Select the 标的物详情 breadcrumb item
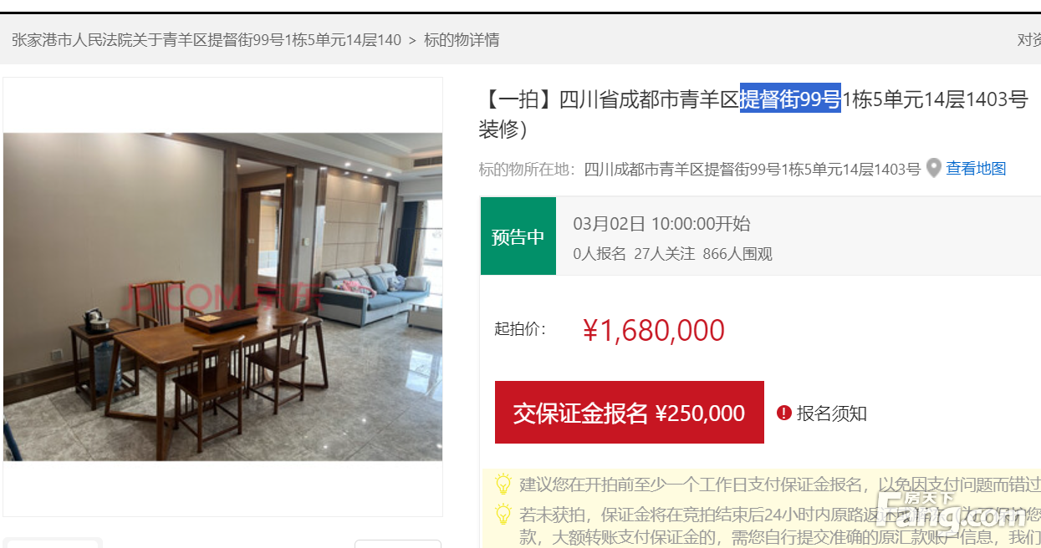Viewport: 1041px width, 548px height. tap(462, 39)
